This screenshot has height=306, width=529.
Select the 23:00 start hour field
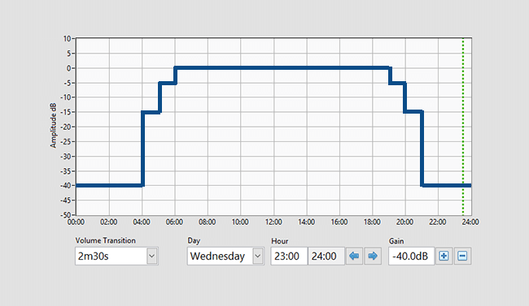click(289, 256)
